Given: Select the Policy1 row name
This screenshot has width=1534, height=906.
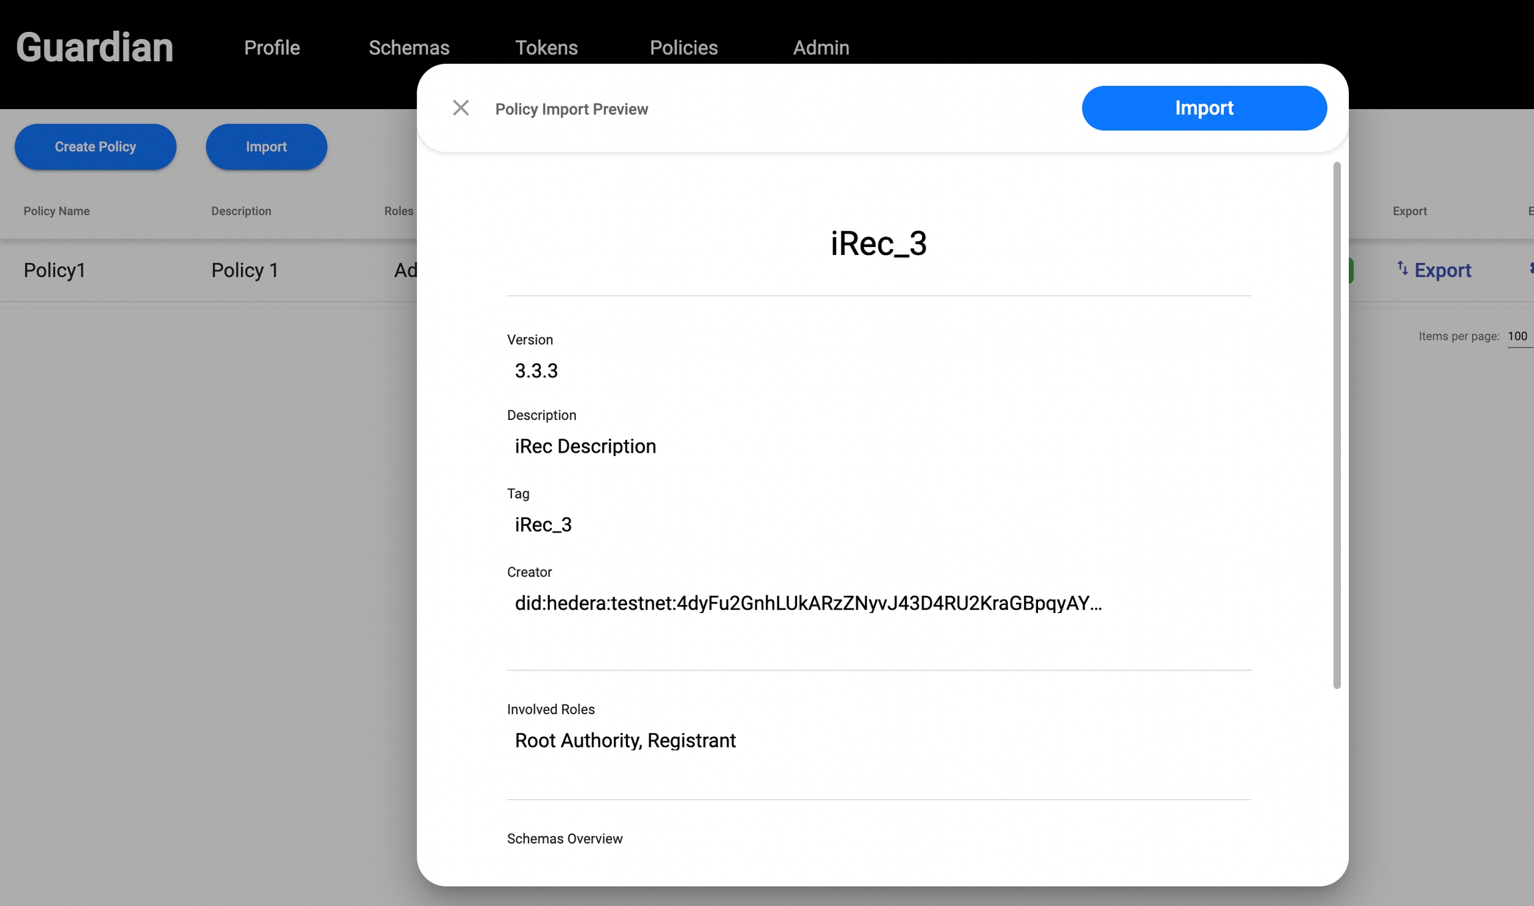Looking at the screenshot, I should (x=55, y=270).
